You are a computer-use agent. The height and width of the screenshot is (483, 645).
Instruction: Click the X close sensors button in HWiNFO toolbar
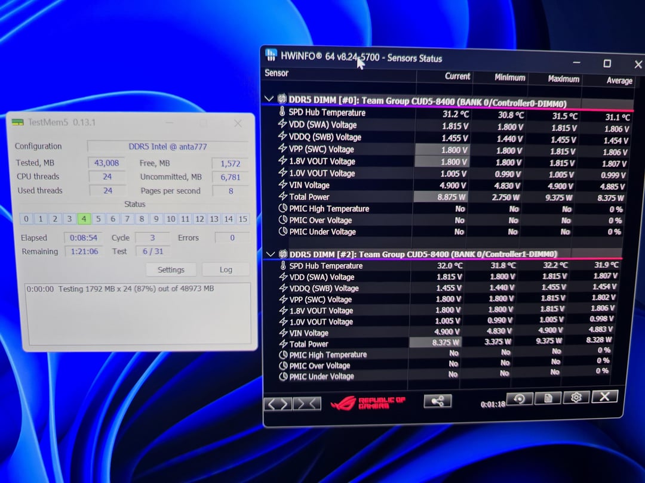[x=604, y=397]
